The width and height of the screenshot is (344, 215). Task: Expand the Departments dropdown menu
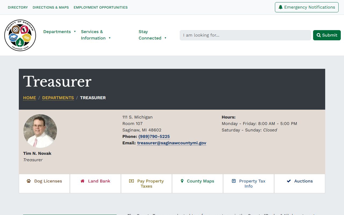(60, 32)
